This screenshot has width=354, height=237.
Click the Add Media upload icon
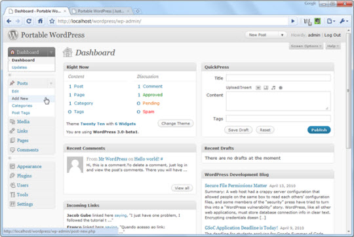click(281, 88)
